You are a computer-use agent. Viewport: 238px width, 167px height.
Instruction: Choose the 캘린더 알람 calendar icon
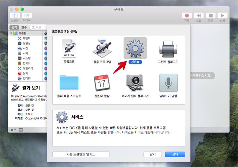point(102,82)
